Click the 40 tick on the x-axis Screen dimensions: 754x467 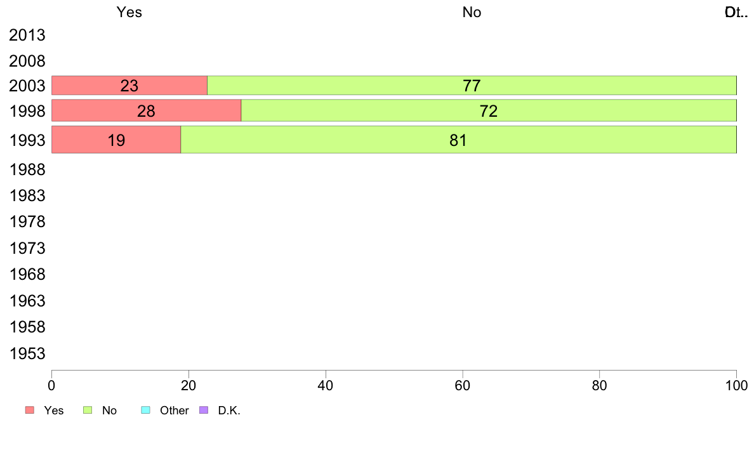[x=326, y=385]
